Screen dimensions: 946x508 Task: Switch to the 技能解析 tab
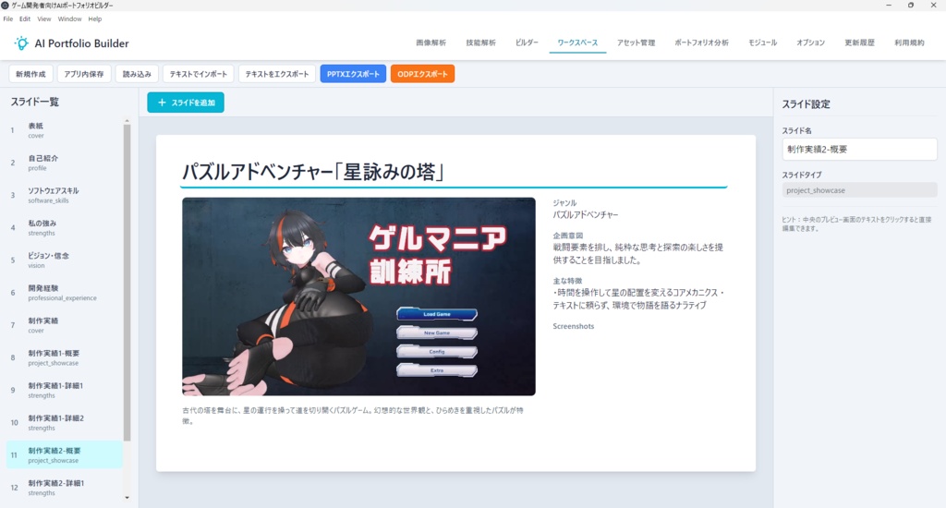point(480,42)
